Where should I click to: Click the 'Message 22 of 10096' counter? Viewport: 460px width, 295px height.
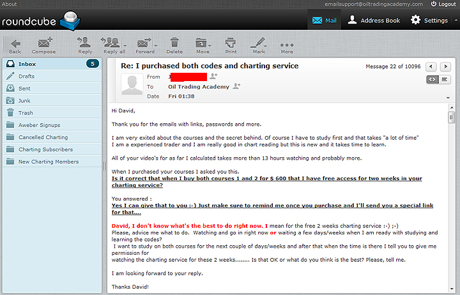[x=393, y=66]
